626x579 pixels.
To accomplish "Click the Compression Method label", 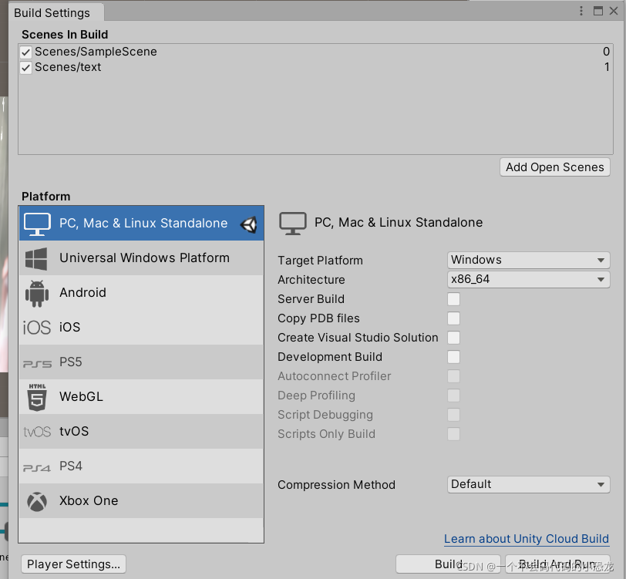I will pyautogui.click(x=337, y=485).
